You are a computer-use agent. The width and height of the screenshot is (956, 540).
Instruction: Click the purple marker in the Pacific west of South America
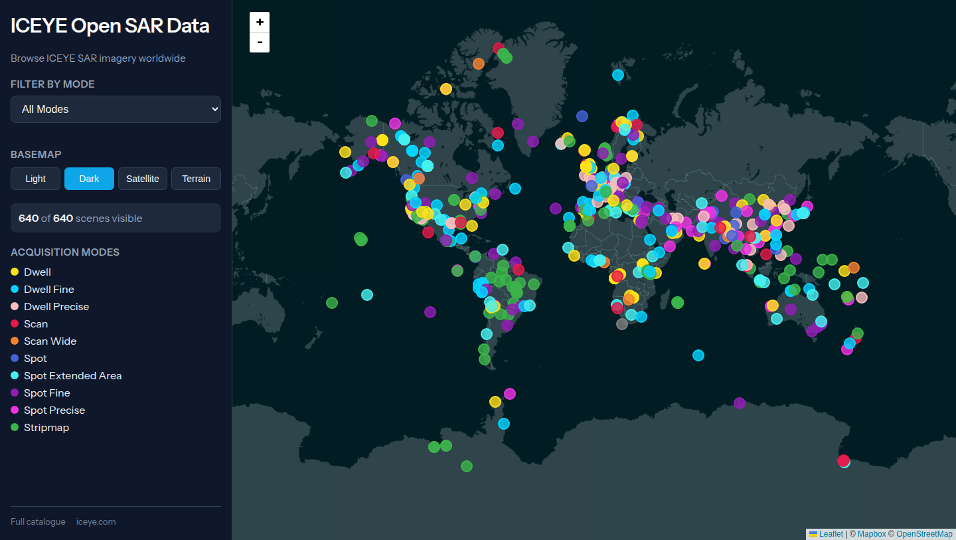[x=430, y=312]
